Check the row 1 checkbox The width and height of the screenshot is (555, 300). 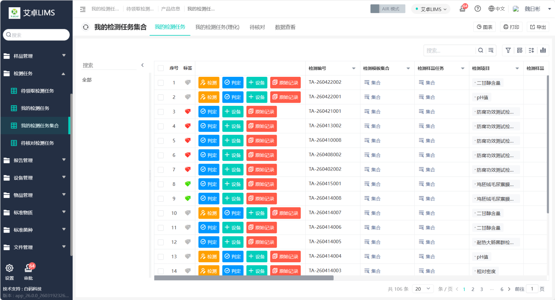tap(161, 83)
